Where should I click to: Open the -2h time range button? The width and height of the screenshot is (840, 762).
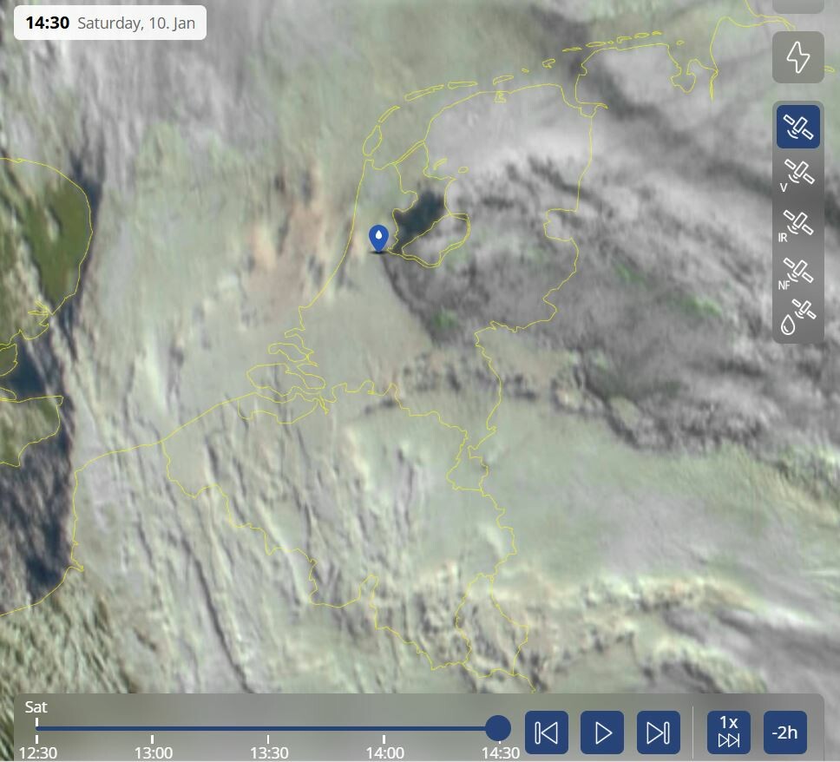[x=784, y=732]
